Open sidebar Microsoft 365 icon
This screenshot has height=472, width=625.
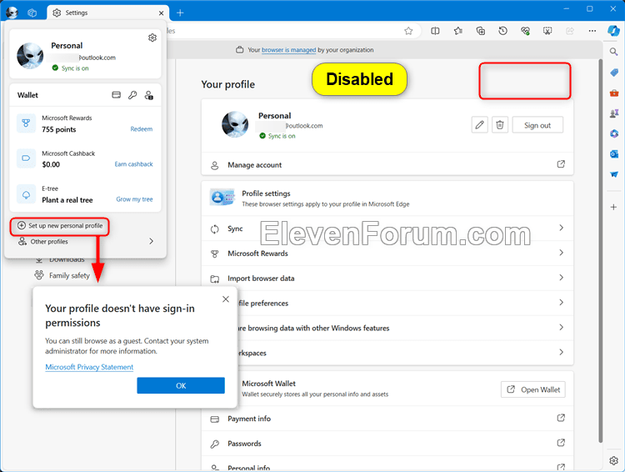[614, 133]
